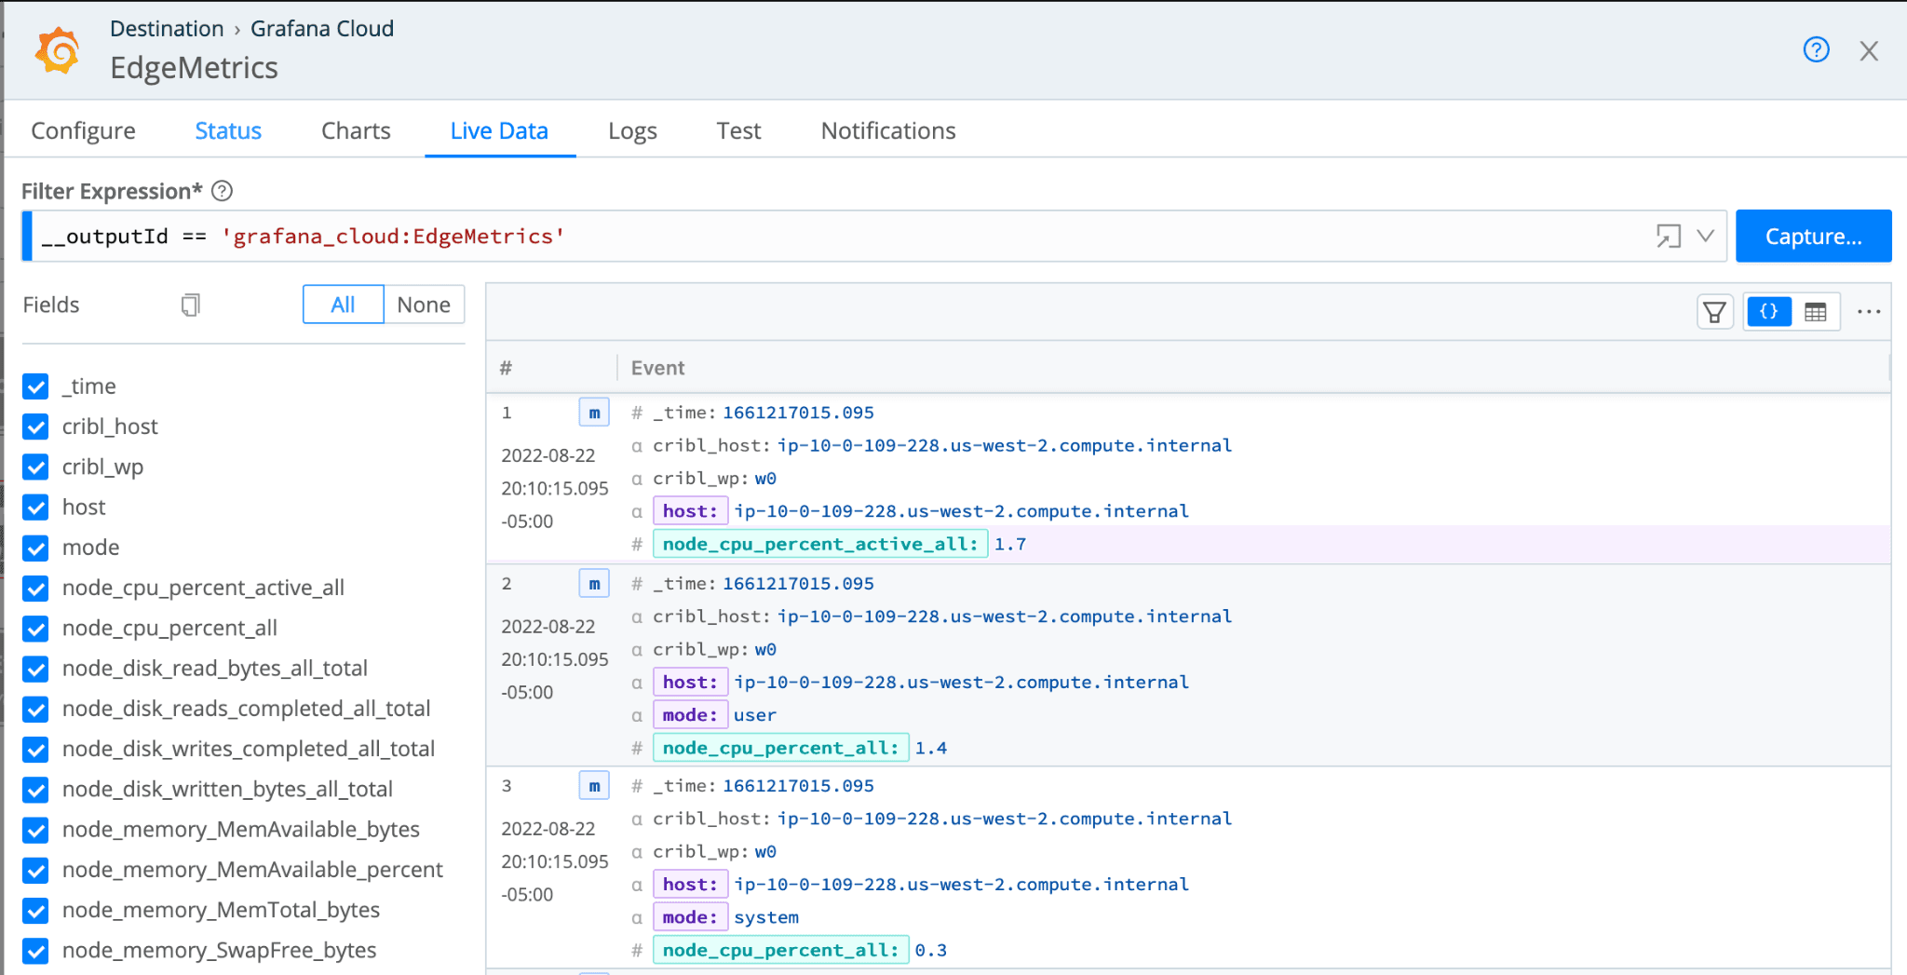Toggle the cribl_host field checkbox
This screenshot has width=1907, height=975.
tap(35, 427)
